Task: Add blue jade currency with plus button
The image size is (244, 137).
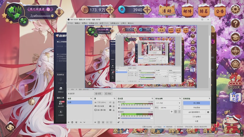Action: 147,10
